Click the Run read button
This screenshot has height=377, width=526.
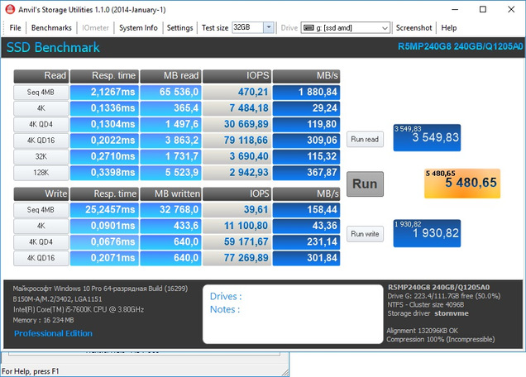point(365,139)
